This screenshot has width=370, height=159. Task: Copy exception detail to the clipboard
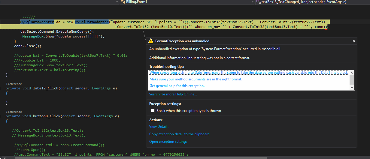point(179,134)
